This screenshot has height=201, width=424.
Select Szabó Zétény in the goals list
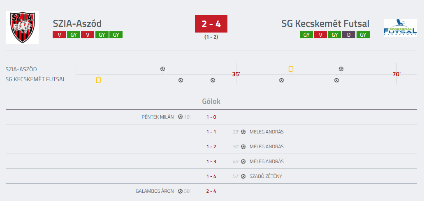pos(266,176)
